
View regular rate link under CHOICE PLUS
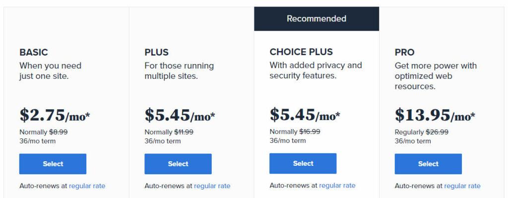point(337,186)
